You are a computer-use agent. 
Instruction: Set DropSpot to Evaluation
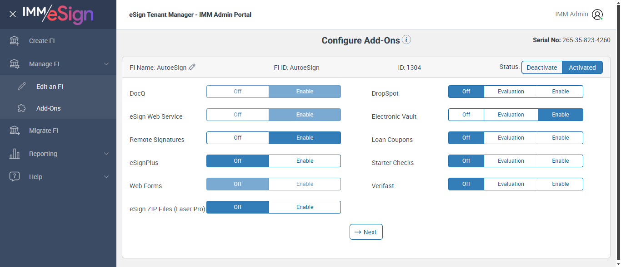(511, 92)
